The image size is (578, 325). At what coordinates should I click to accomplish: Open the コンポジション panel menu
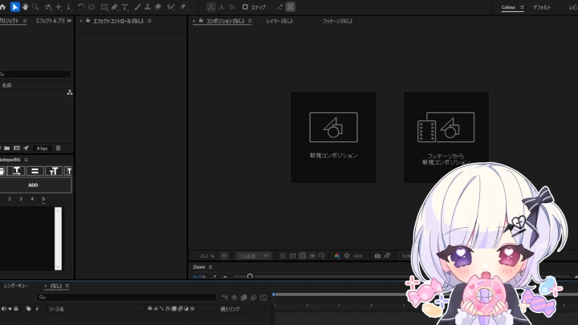click(x=250, y=21)
